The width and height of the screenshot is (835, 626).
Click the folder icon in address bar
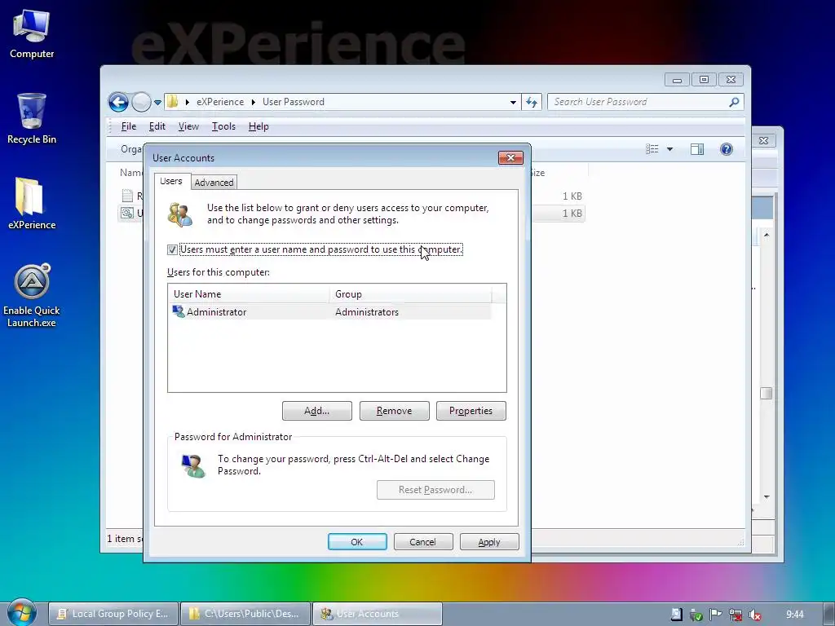click(173, 101)
